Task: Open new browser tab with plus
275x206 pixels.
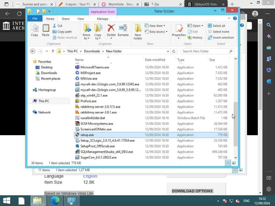Action: [x=232, y=4]
